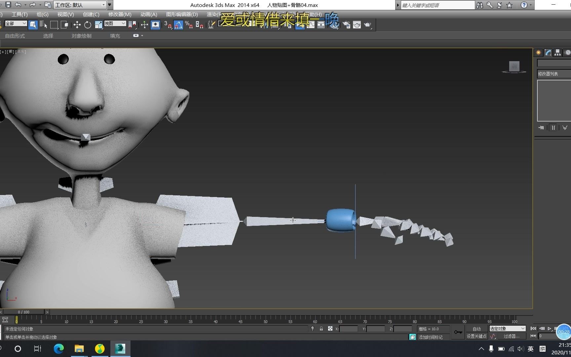Screen dimensions: 571x357
Task: Open the workspace selector 工作区: 默认
Action: click(x=80, y=5)
